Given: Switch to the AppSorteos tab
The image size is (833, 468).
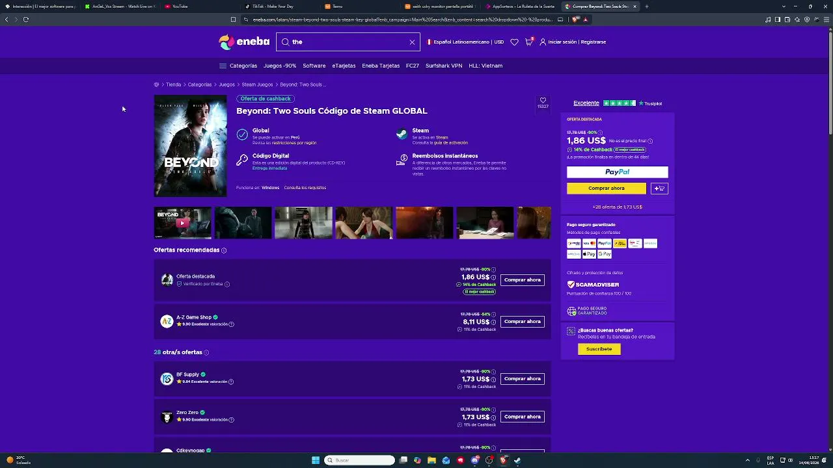Looking at the screenshot, I should click(x=521, y=6).
